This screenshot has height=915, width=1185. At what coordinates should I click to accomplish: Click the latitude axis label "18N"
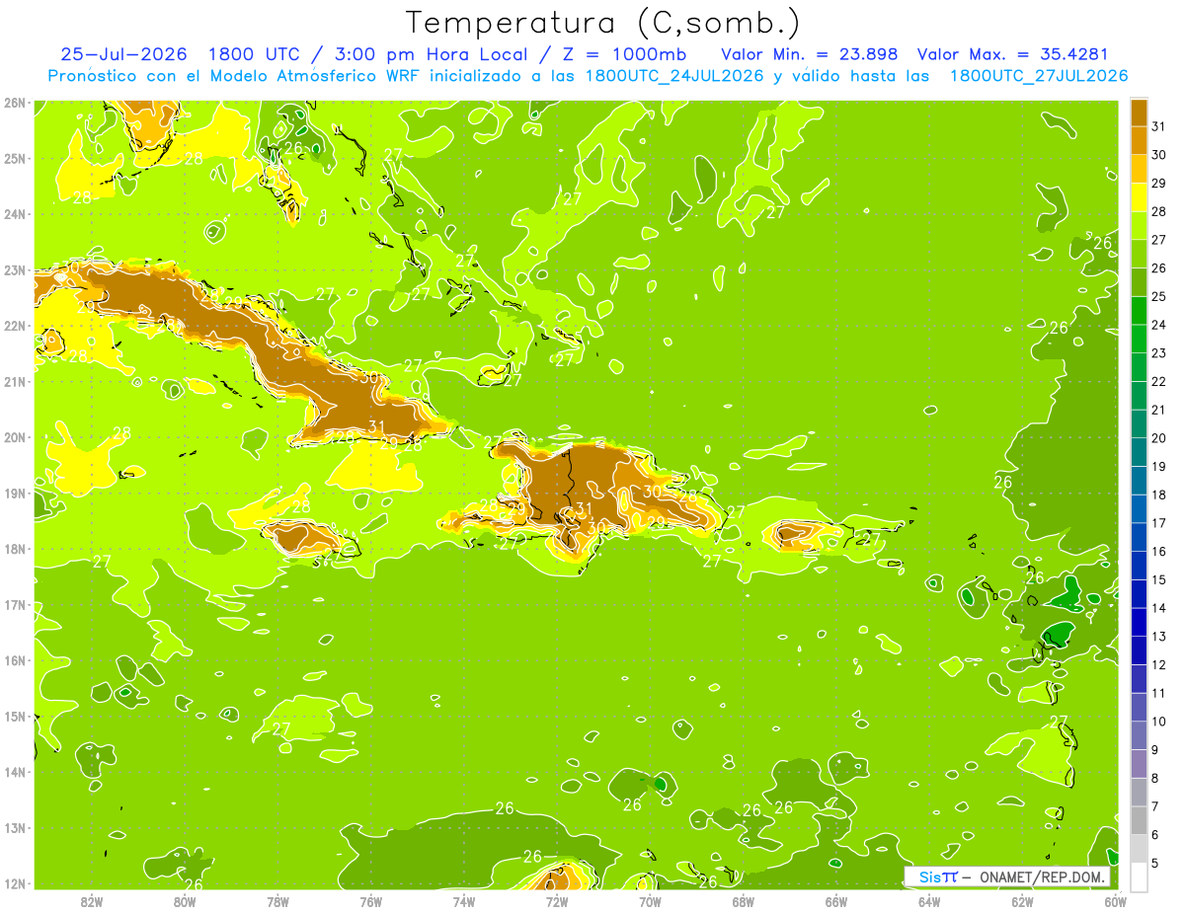pyautogui.click(x=14, y=549)
